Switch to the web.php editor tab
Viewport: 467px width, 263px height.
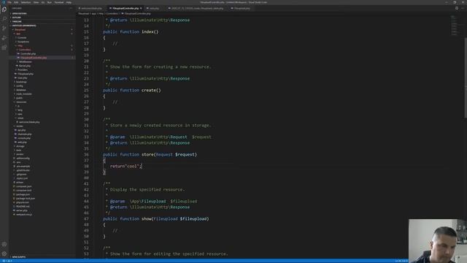[x=154, y=8]
